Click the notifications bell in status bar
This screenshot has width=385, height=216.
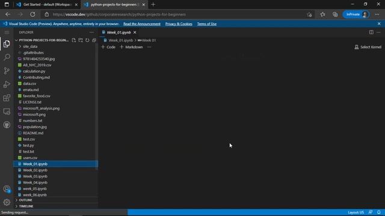click(x=379, y=212)
